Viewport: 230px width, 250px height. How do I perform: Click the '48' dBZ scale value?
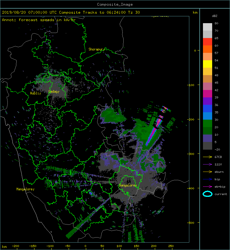(216, 75)
